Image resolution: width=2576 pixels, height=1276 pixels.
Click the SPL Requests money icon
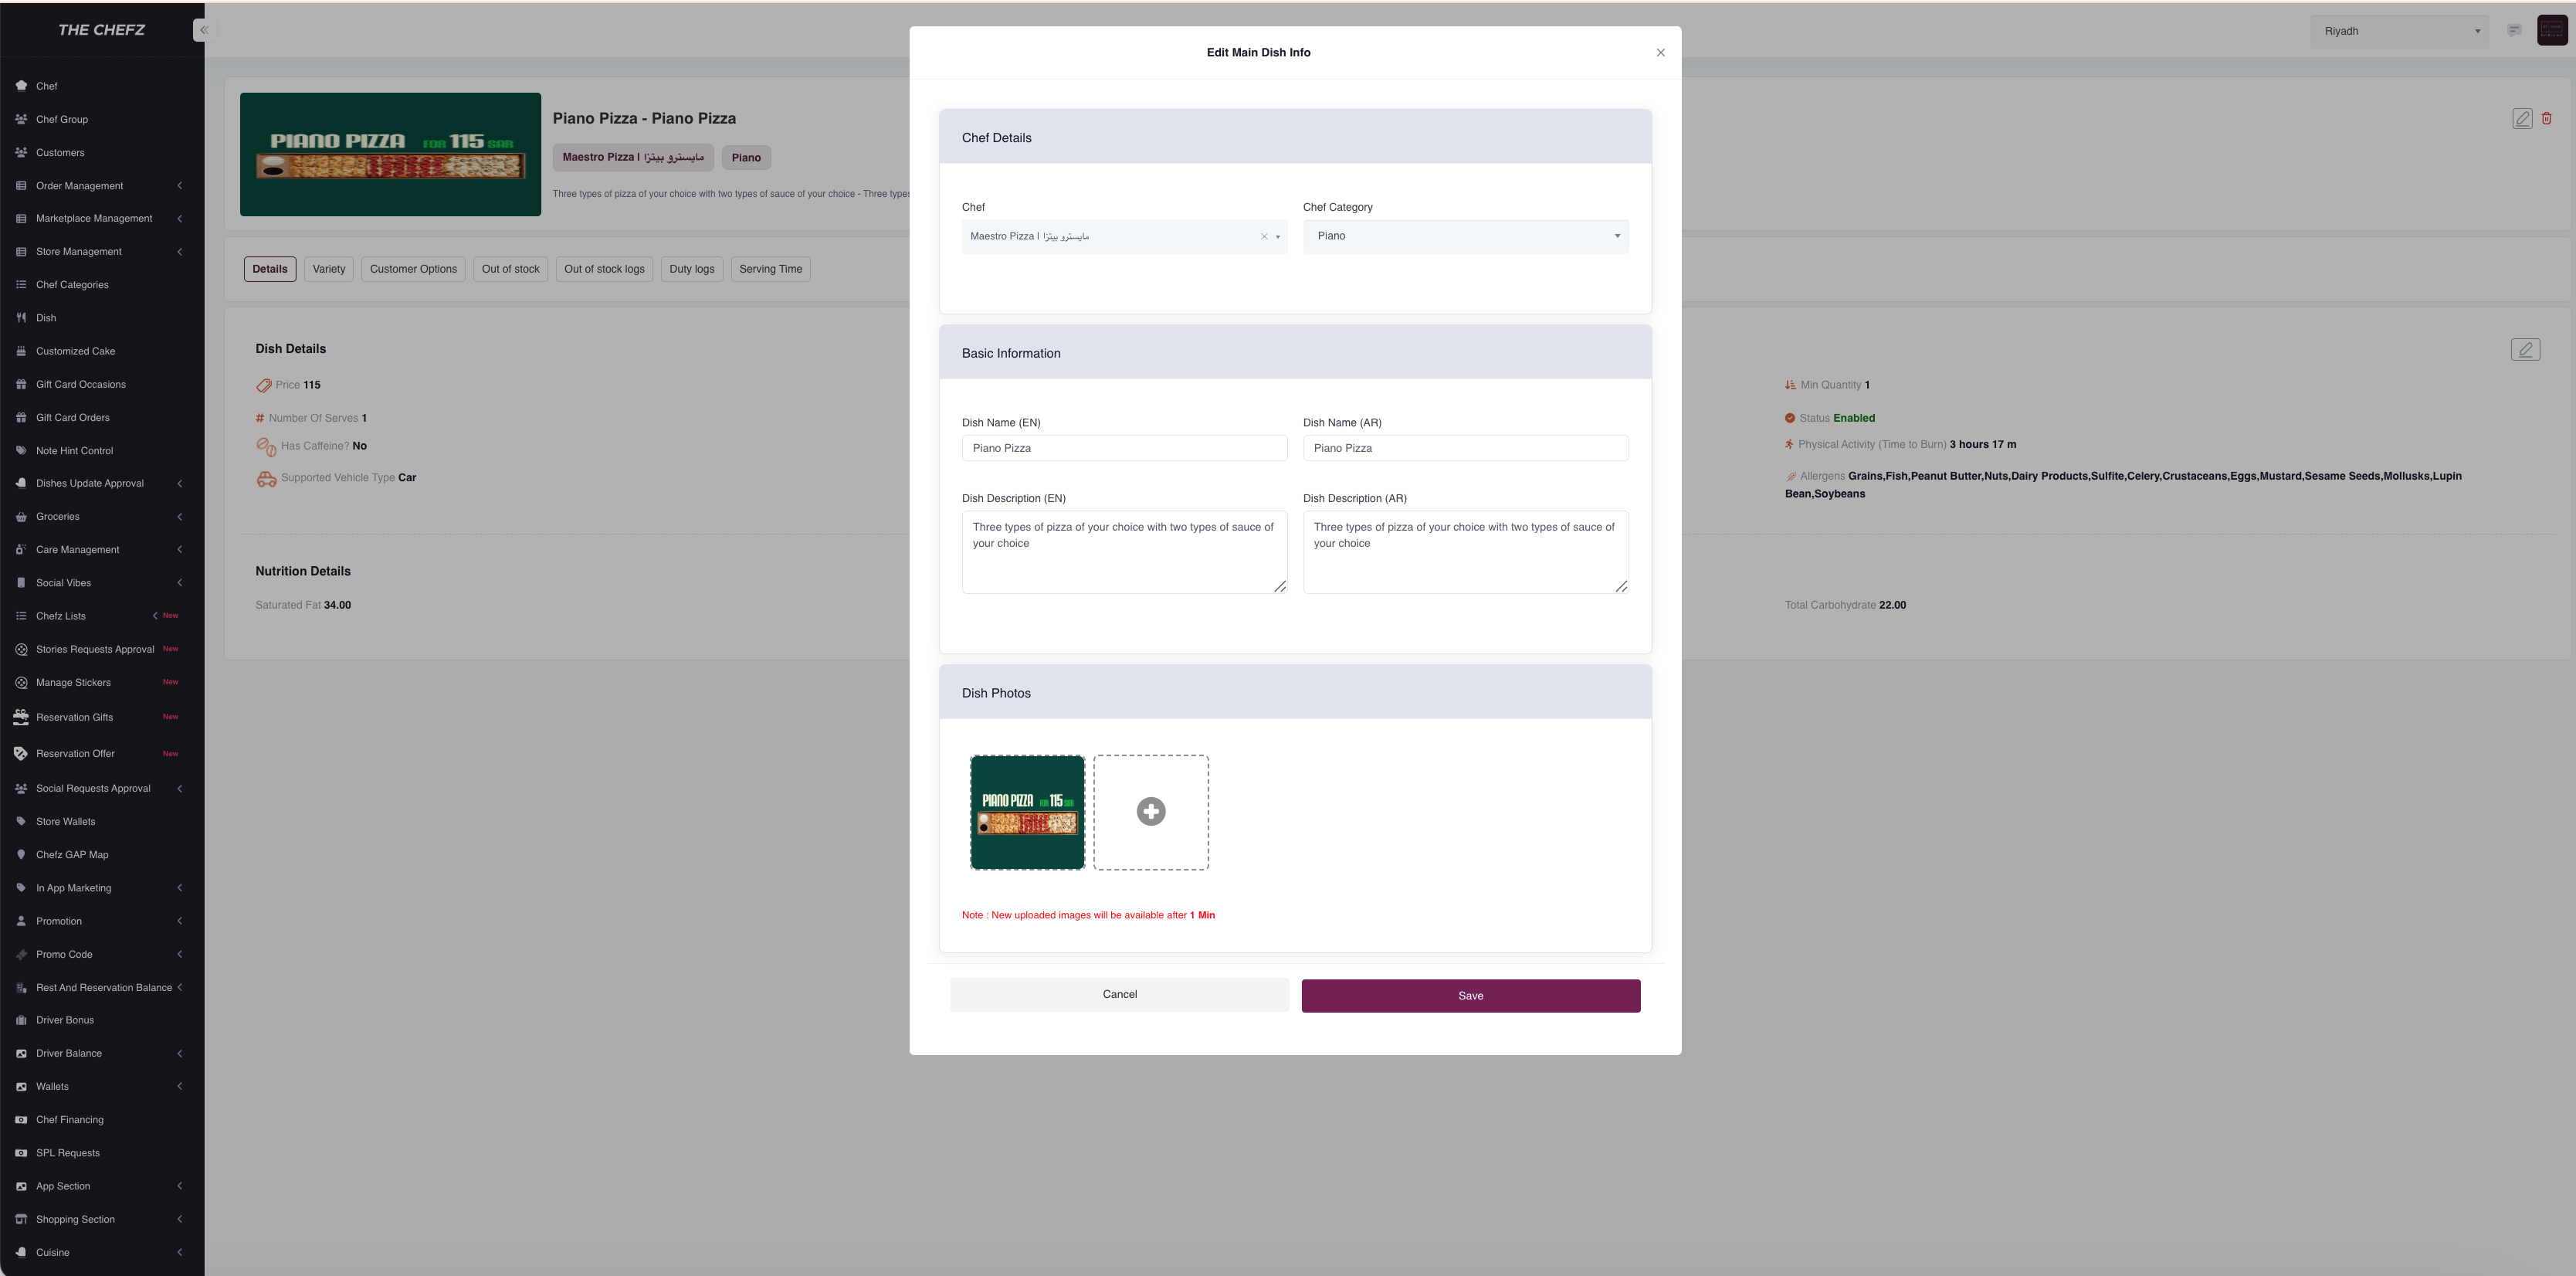pos(21,1152)
